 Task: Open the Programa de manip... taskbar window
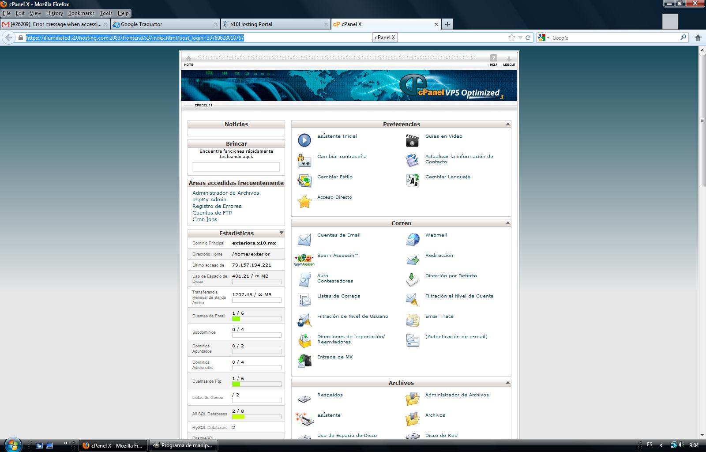(x=183, y=445)
